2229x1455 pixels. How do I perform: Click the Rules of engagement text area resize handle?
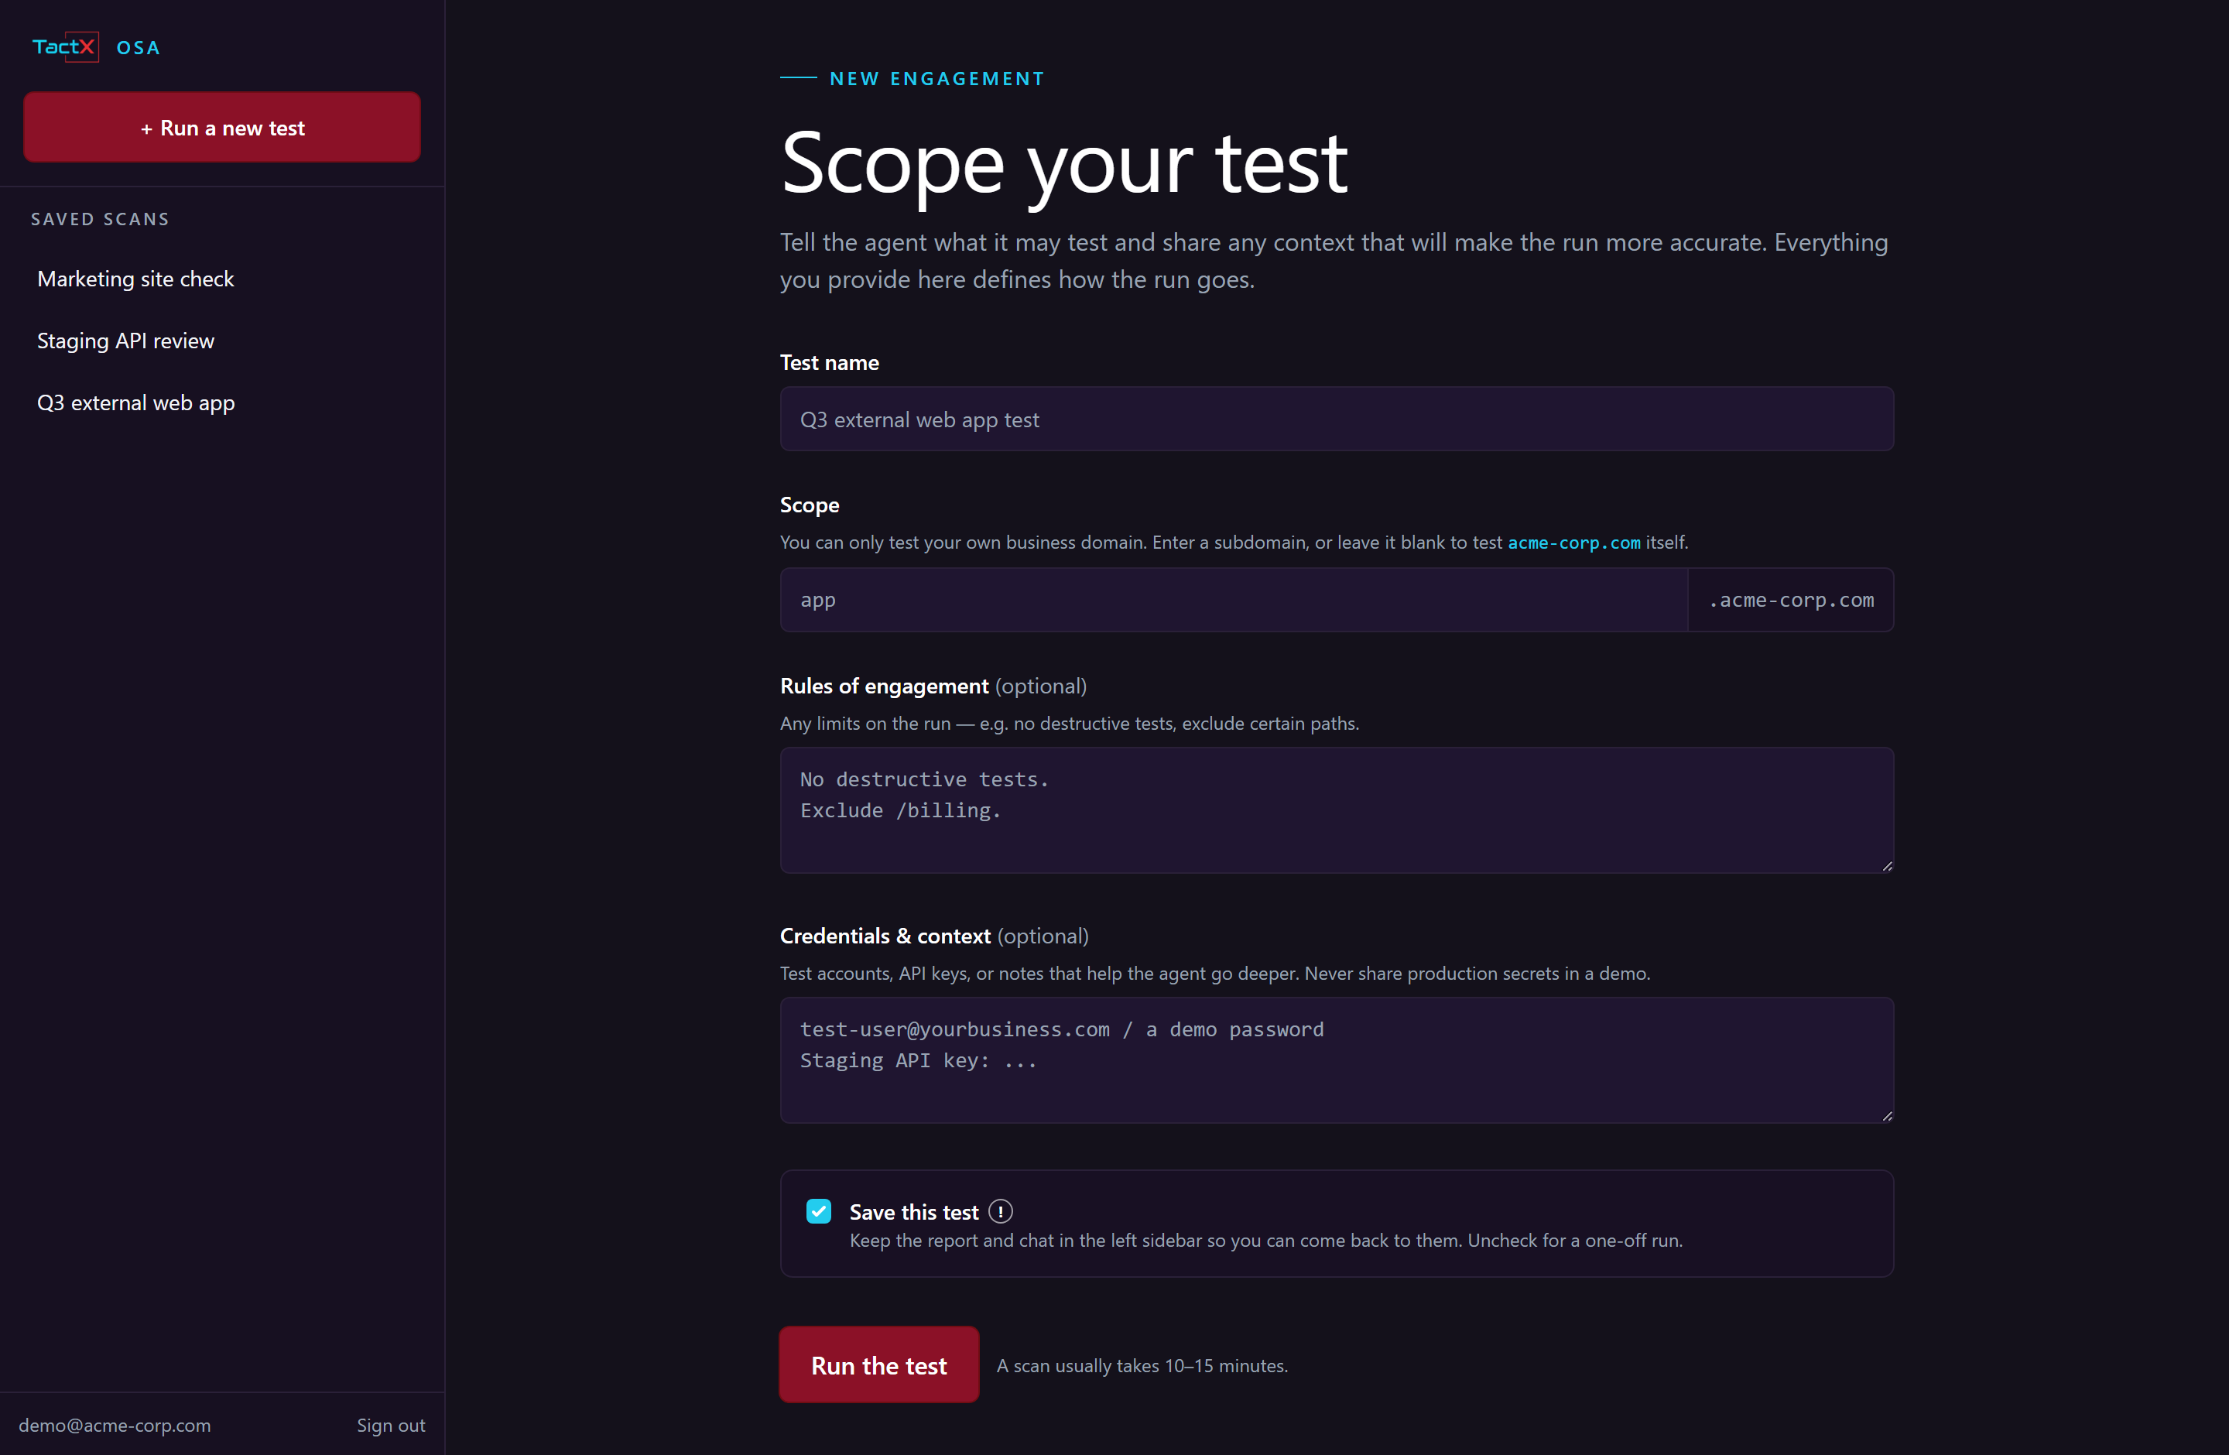pyautogui.click(x=1886, y=865)
